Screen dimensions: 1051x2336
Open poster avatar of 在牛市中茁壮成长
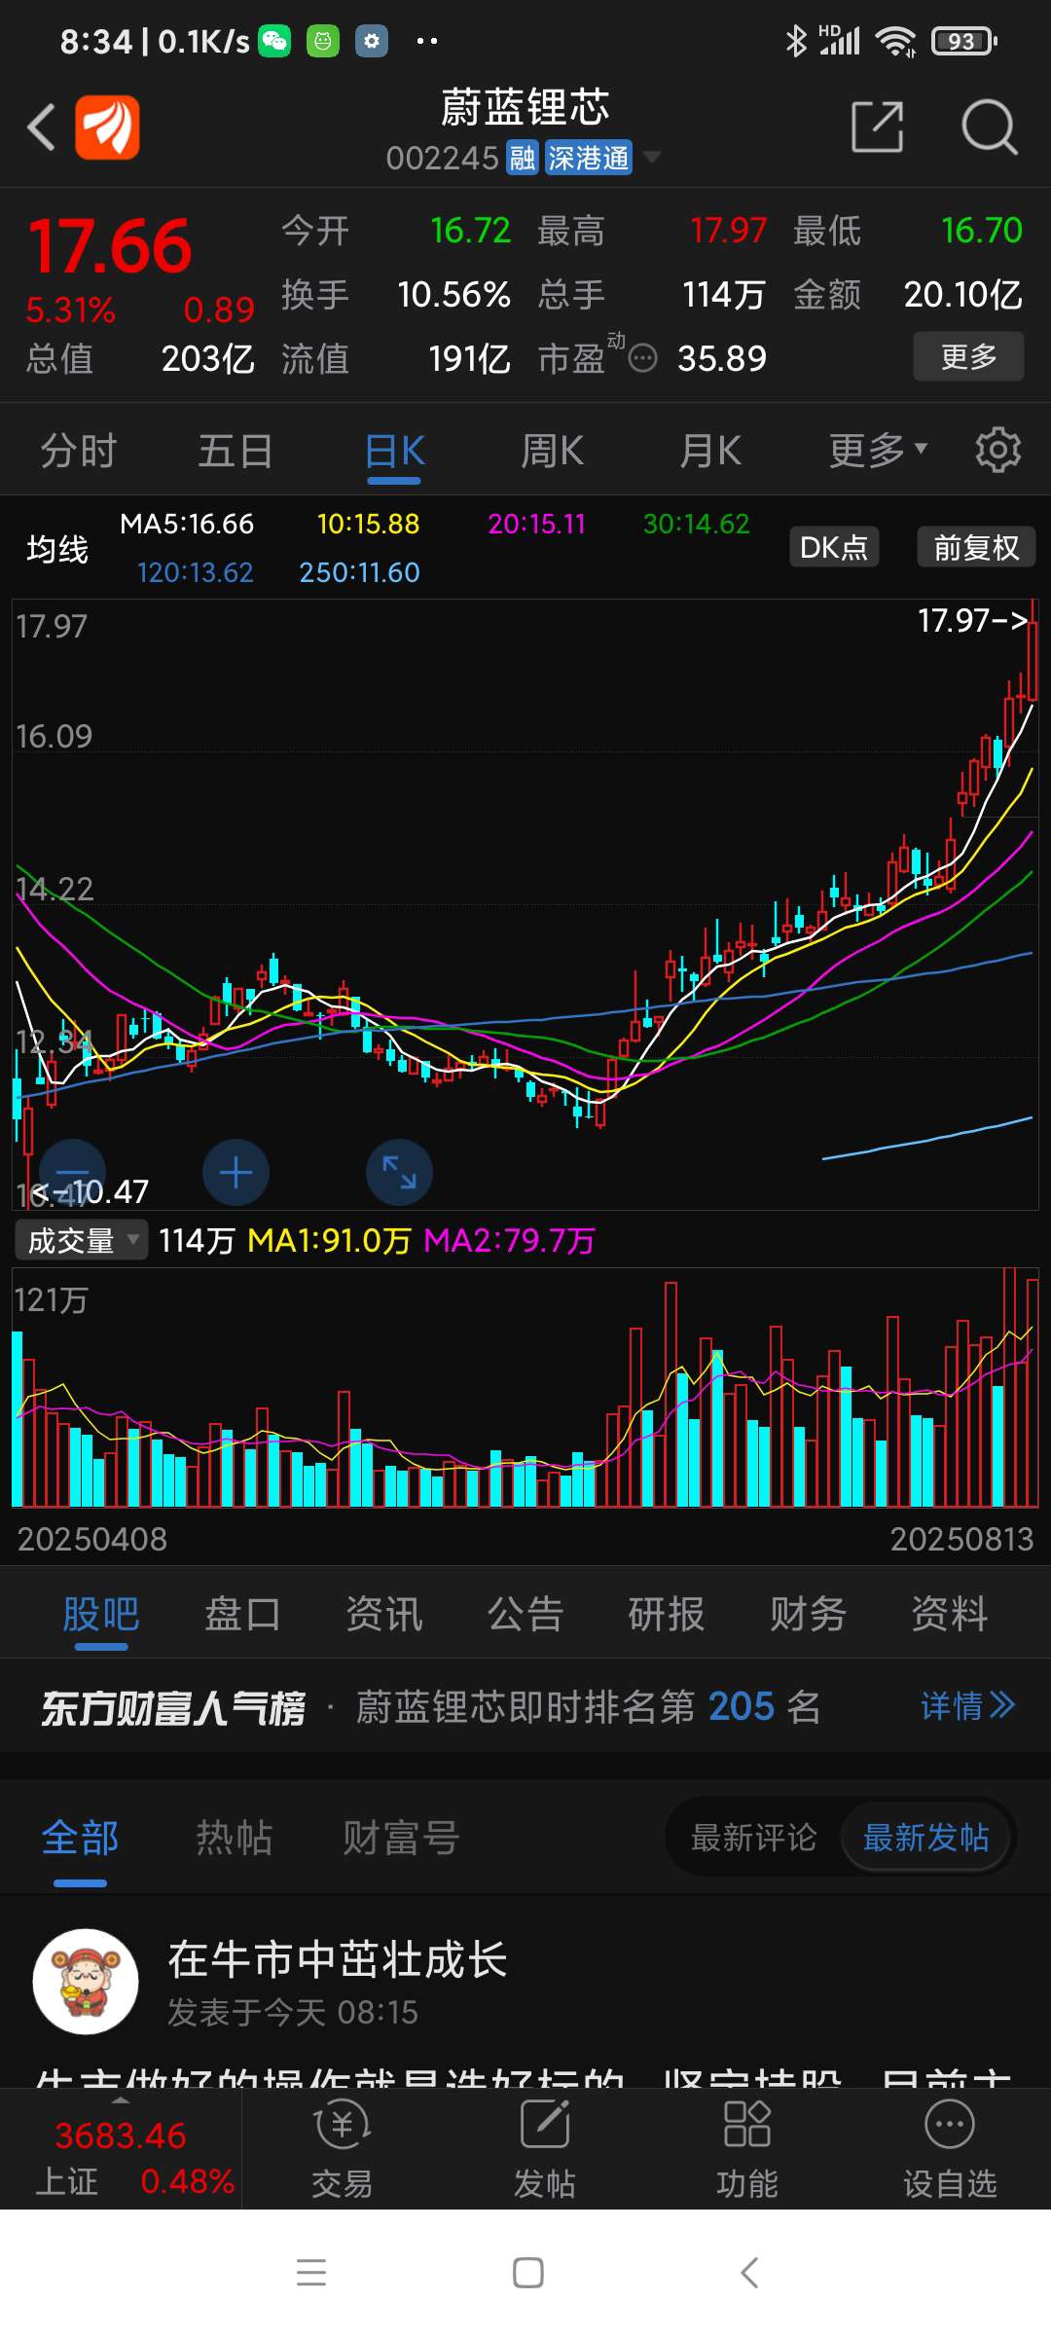(x=86, y=1982)
